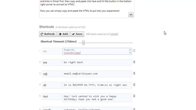The width and height of the screenshot is (196, 110).
Task: Click the HTML instructions text area
Action: tap(87, 9)
